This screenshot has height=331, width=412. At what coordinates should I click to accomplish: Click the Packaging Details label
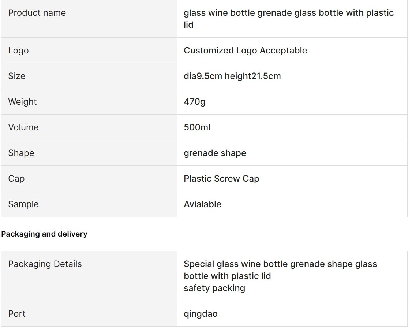(45, 264)
